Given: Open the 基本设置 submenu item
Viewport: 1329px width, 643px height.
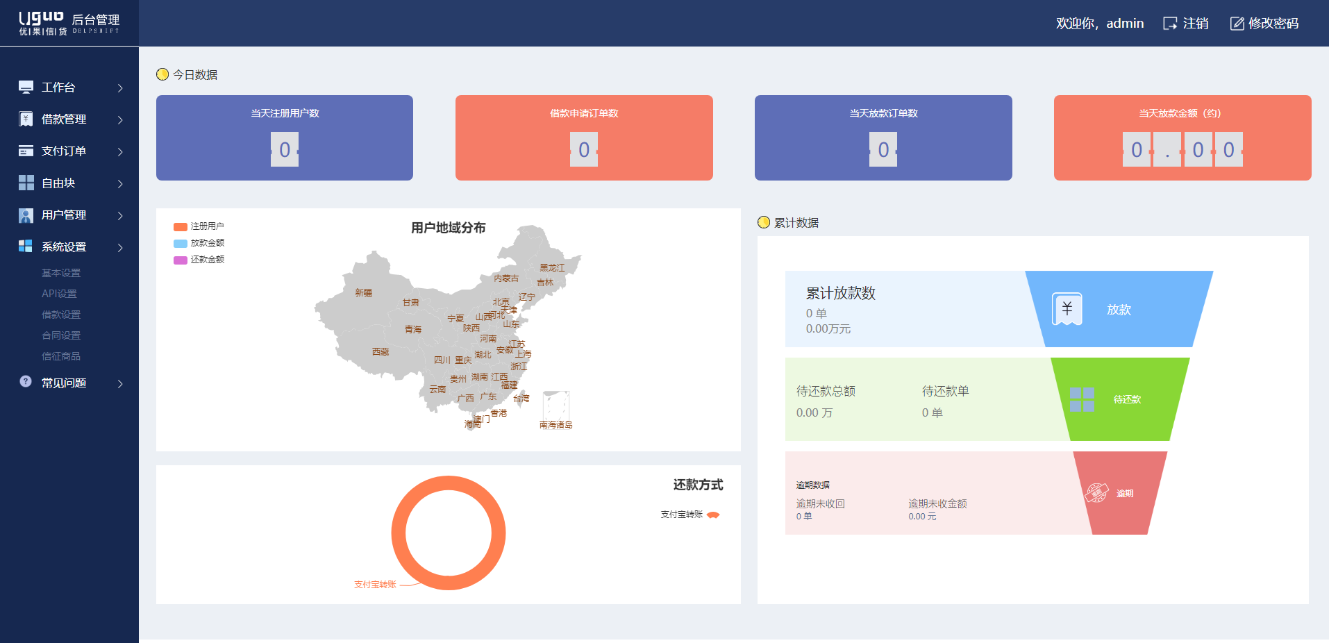Looking at the screenshot, I should pyautogui.click(x=61, y=273).
